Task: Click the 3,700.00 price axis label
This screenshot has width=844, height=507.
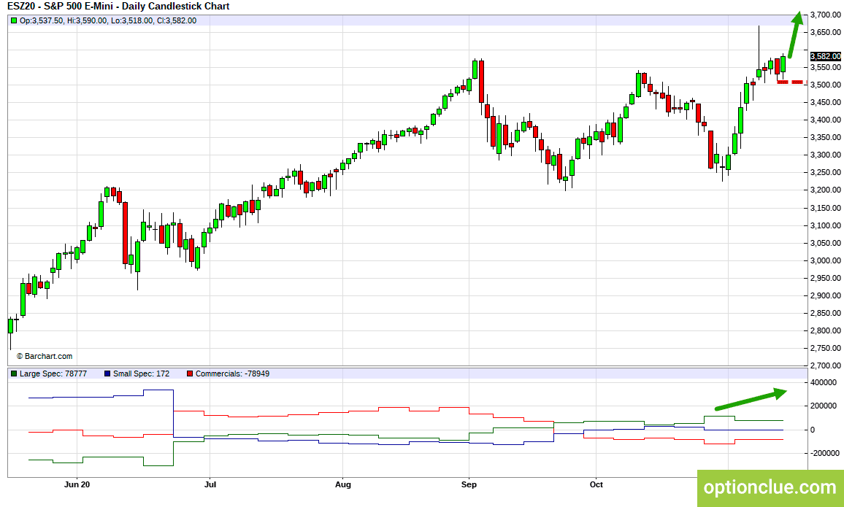Action: point(825,15)
